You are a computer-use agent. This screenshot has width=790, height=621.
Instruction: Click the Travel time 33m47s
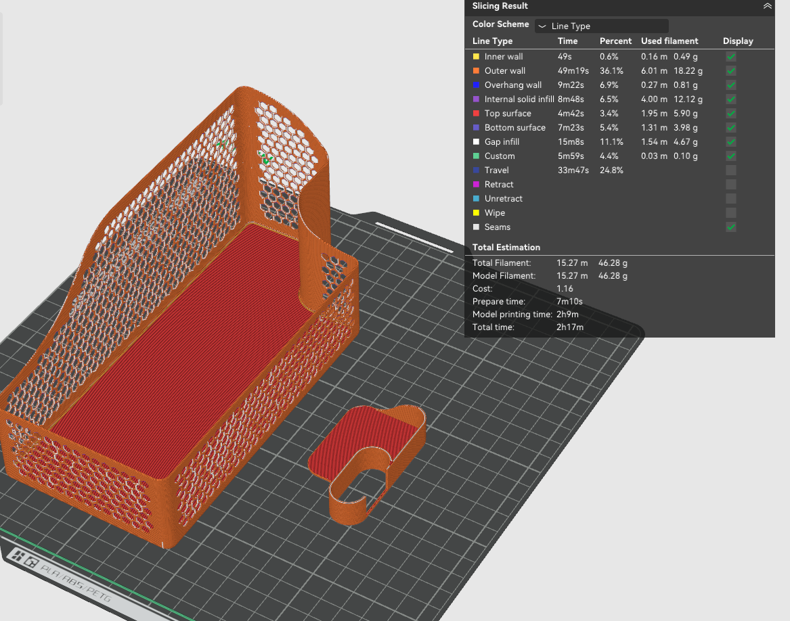pos(573,170)
